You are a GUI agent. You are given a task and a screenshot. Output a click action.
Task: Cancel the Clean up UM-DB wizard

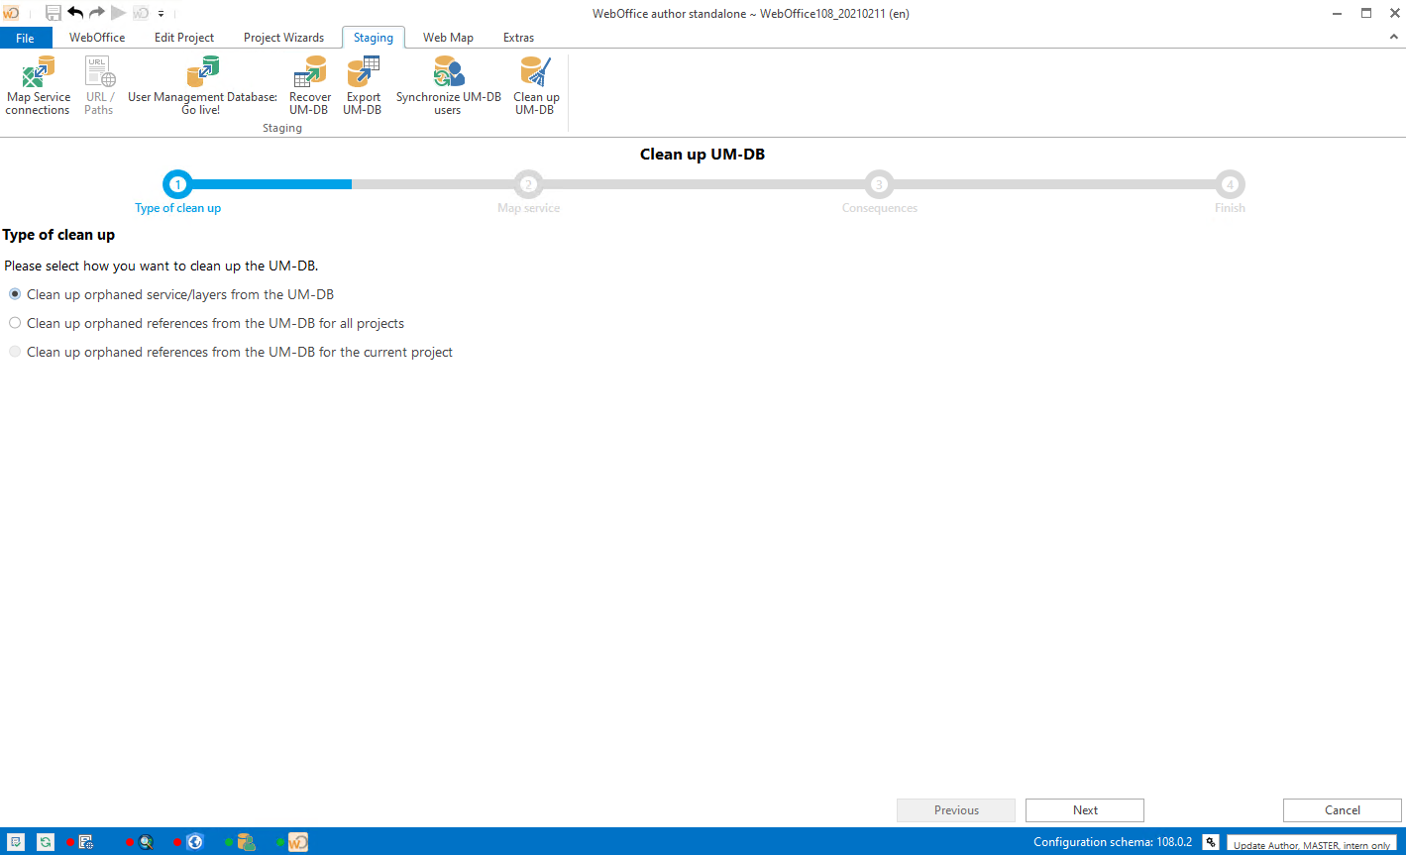tap(1342, 809)
